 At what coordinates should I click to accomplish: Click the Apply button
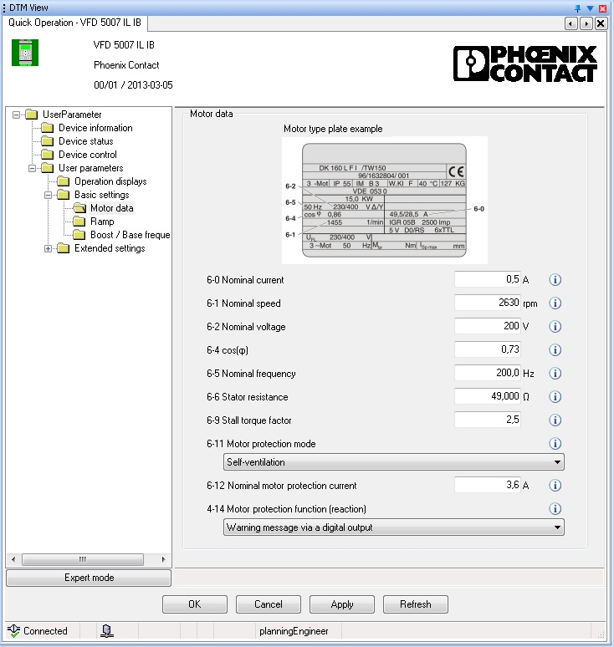342,604
